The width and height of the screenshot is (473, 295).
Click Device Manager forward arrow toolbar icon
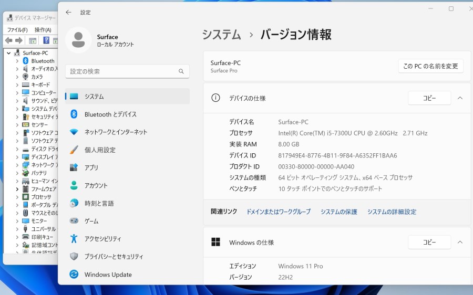[19, 40]
